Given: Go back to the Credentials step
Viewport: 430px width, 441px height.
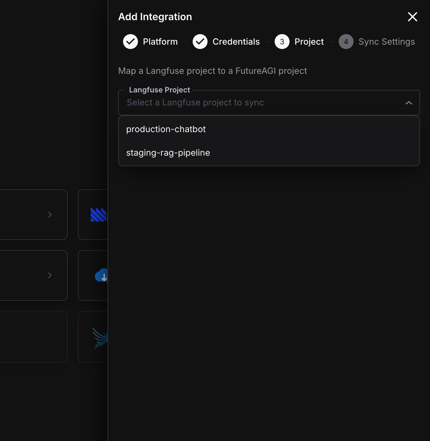Looking at the screenshot, I should point(236,41).
